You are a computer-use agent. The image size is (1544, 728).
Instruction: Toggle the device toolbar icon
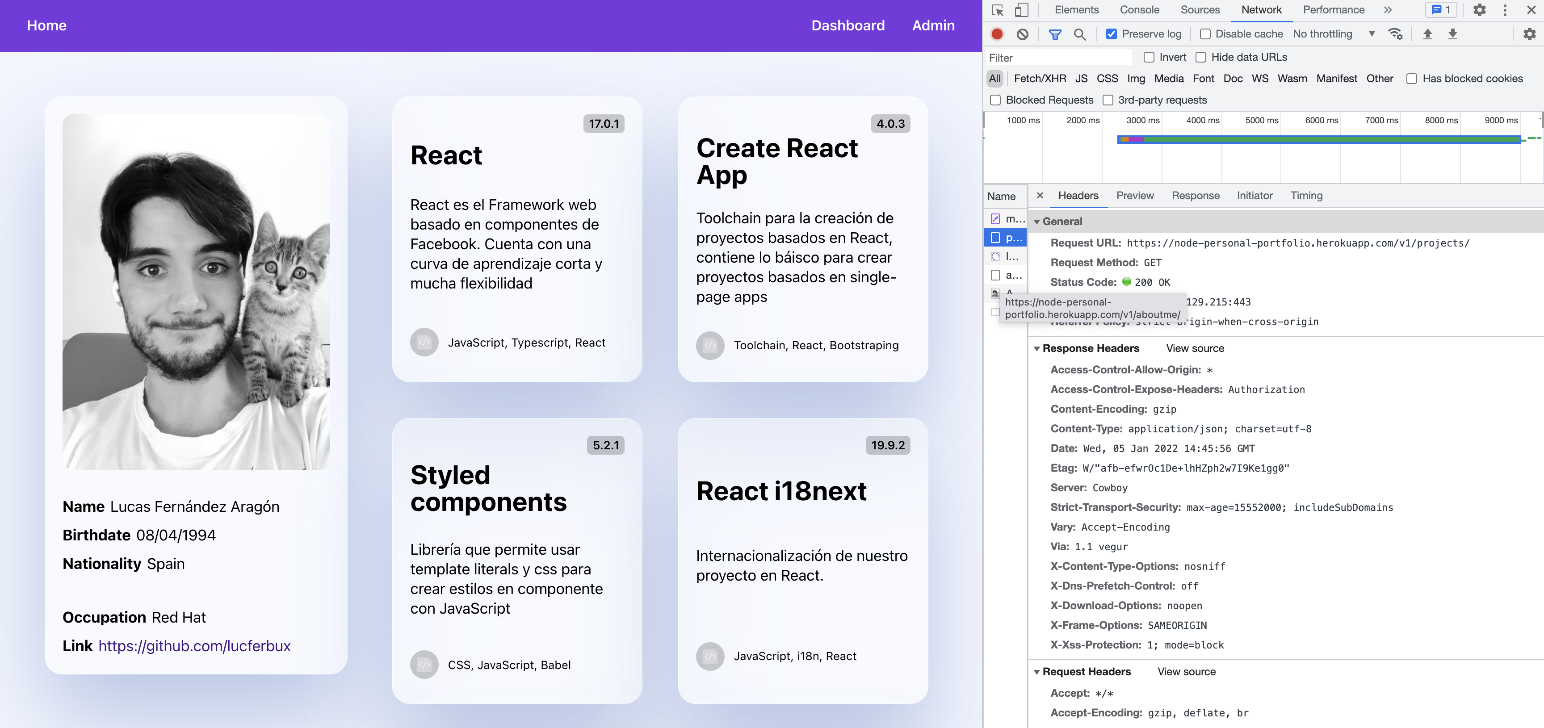(1021, 10)
